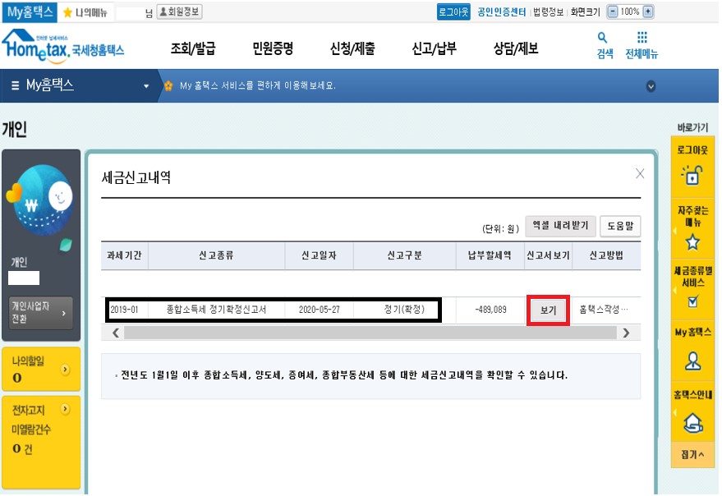Open 자주찾는 메뉴 star icon
The height and width of the screenshot is (496, 722).
tap(692, 241)
